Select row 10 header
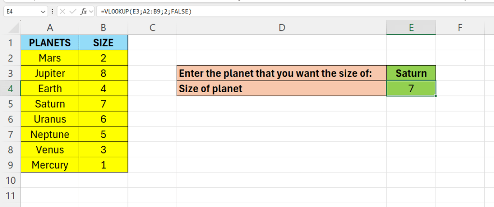 coord(10,180)
